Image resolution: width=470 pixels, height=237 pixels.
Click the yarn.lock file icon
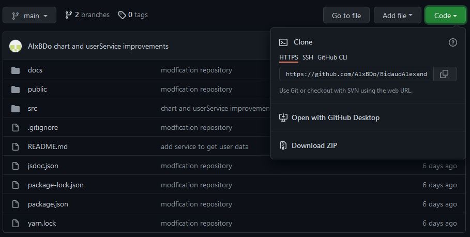[x=16, y=224]
